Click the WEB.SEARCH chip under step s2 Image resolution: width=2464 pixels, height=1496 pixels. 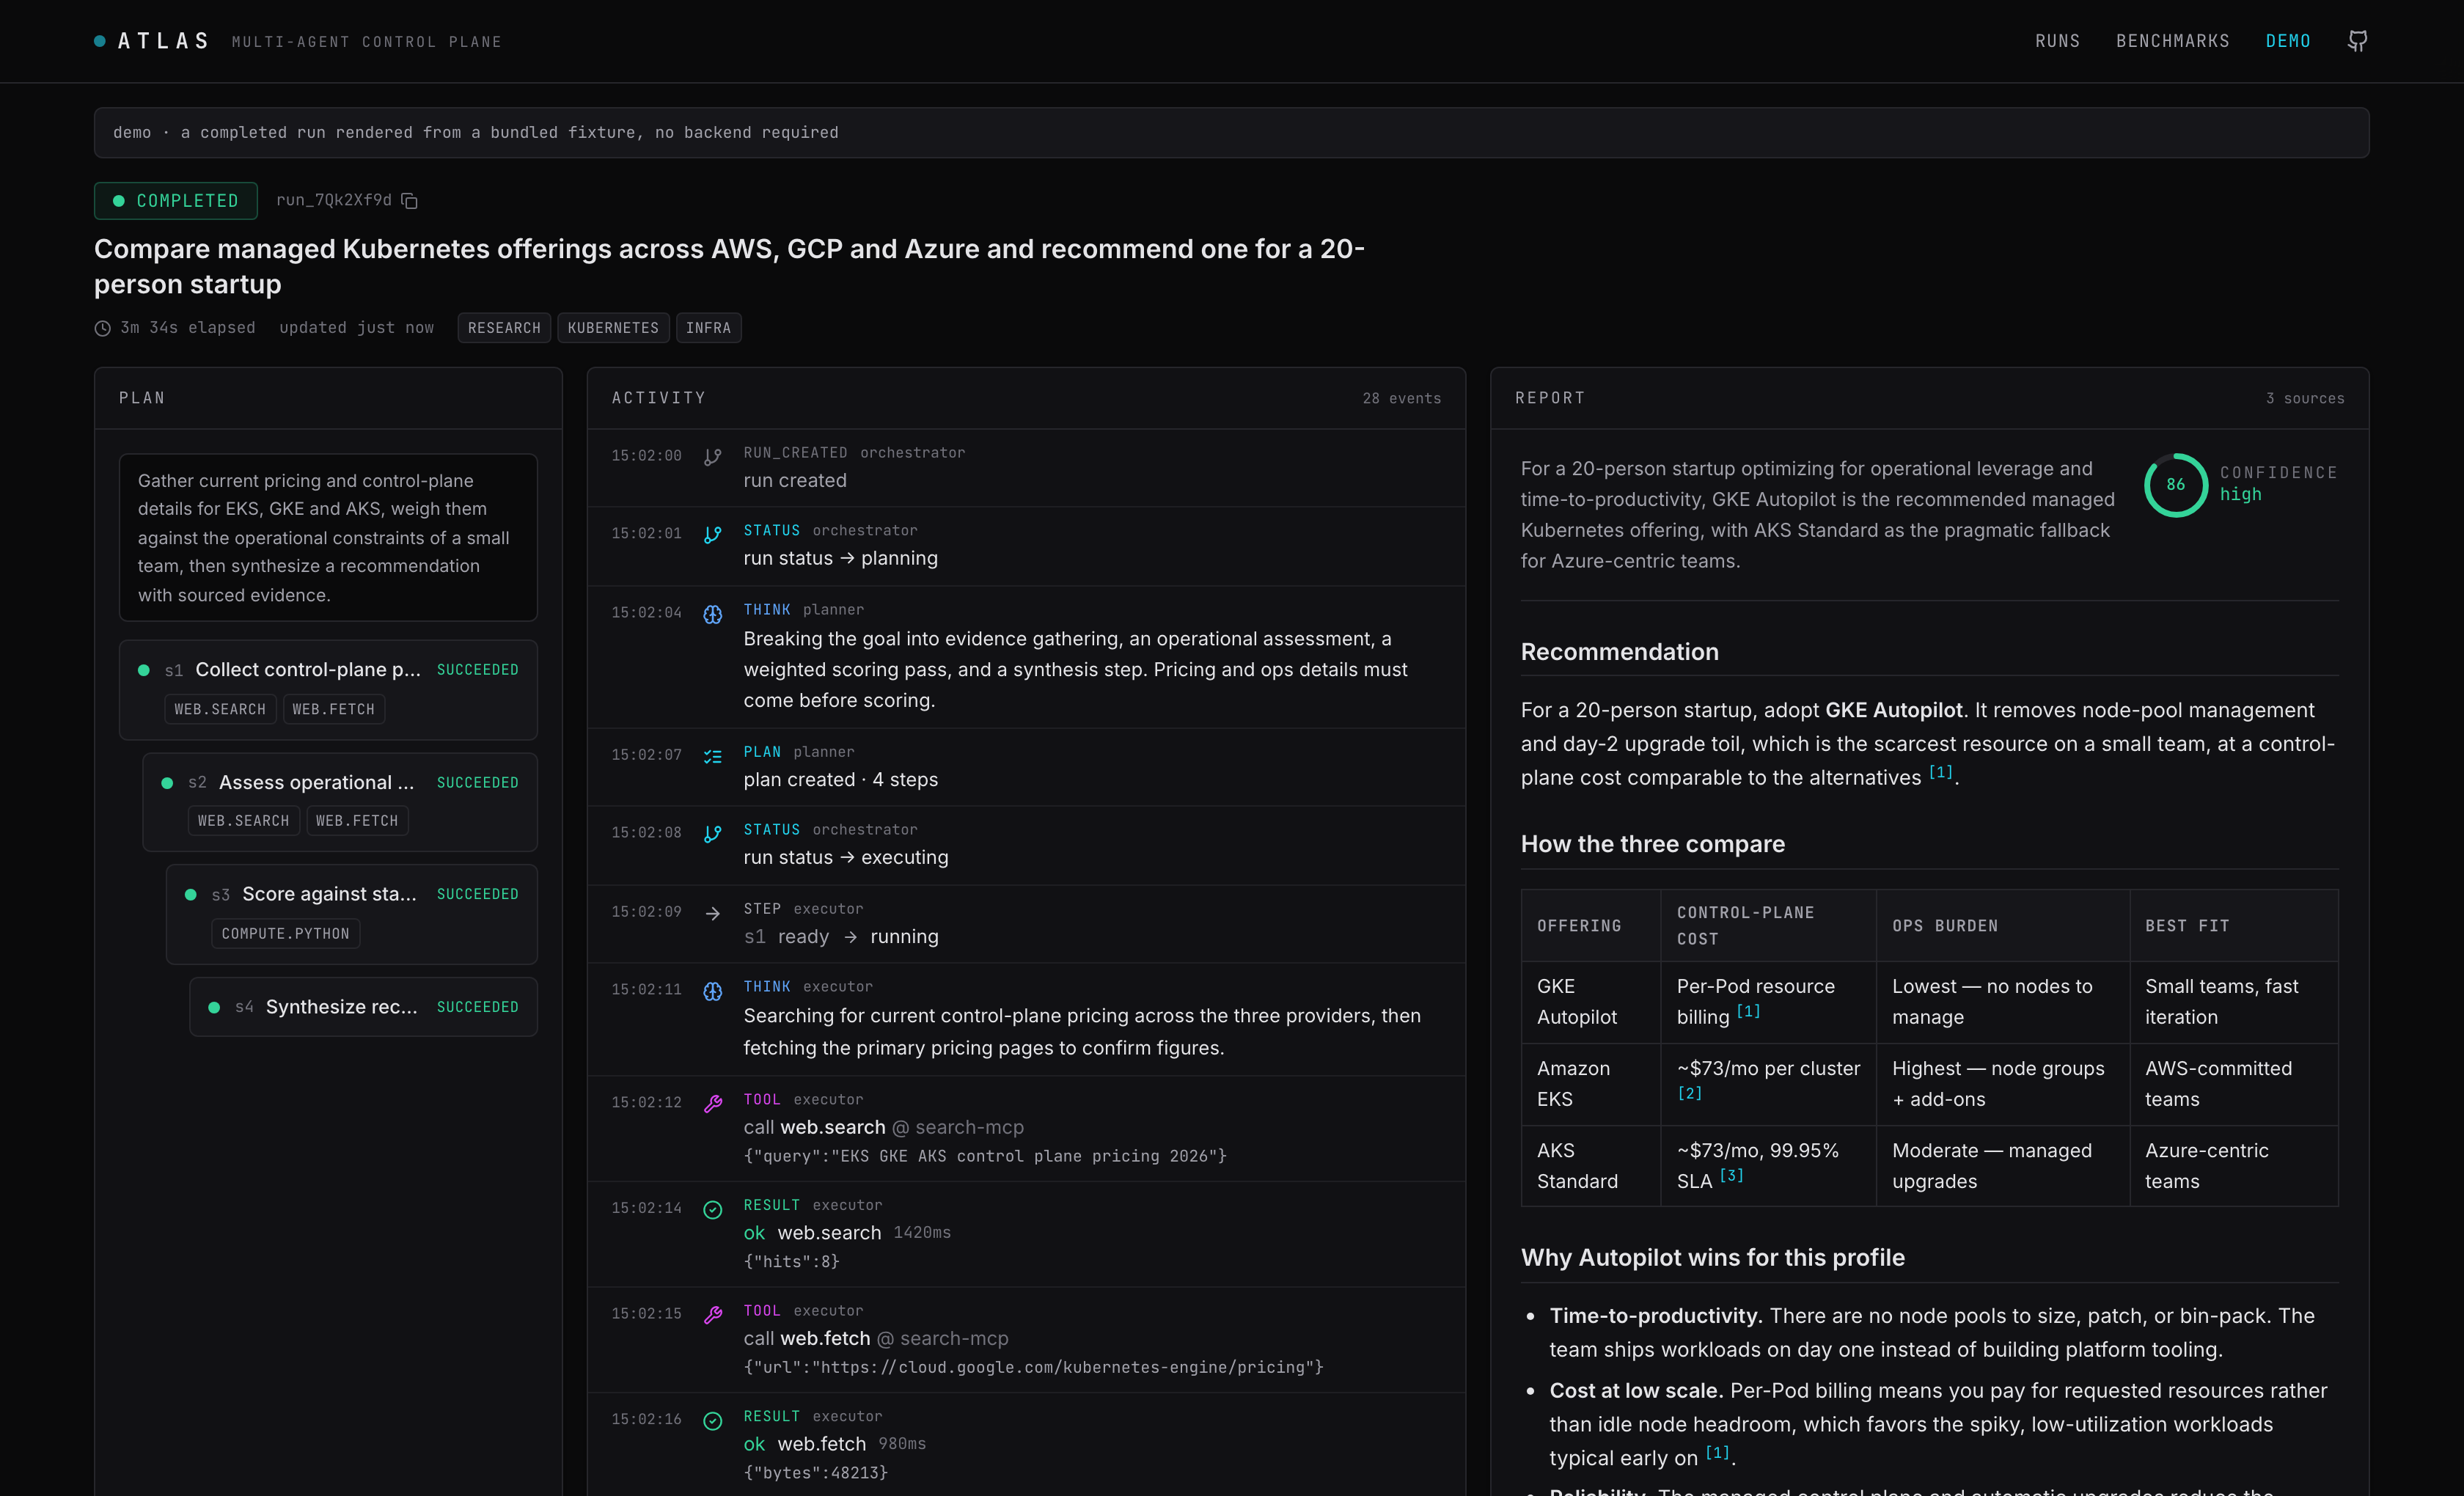click(243, 821)
